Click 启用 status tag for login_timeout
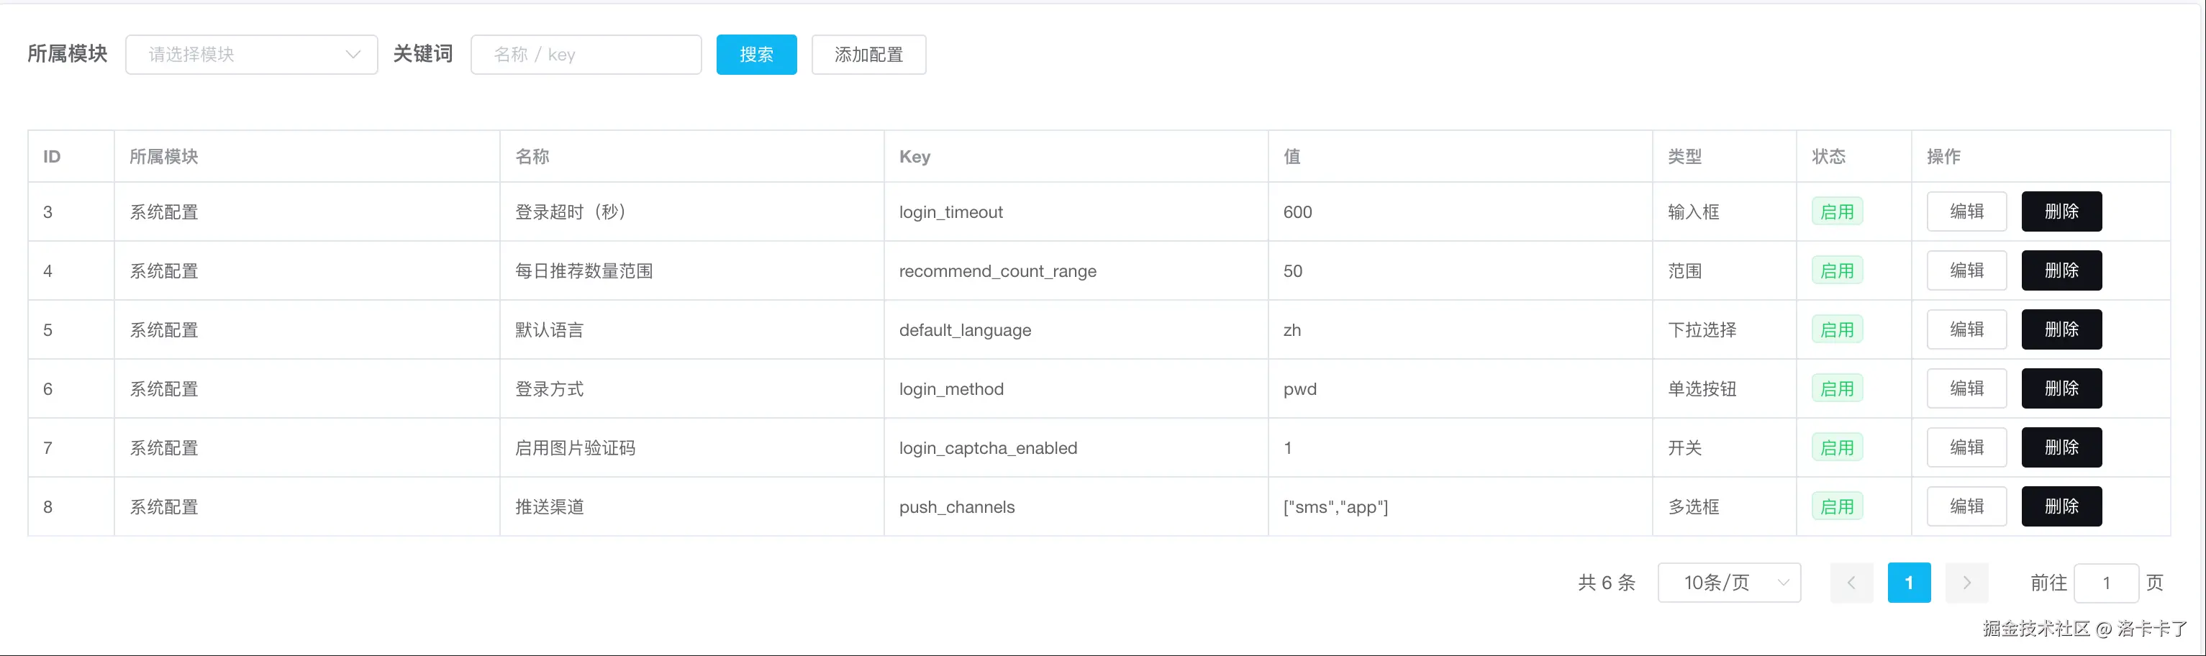 tap(1837, 211)
